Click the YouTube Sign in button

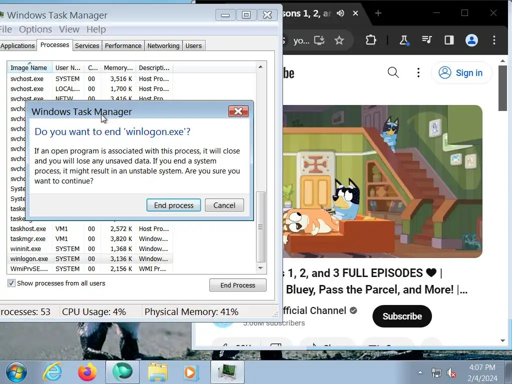point(461,72)
